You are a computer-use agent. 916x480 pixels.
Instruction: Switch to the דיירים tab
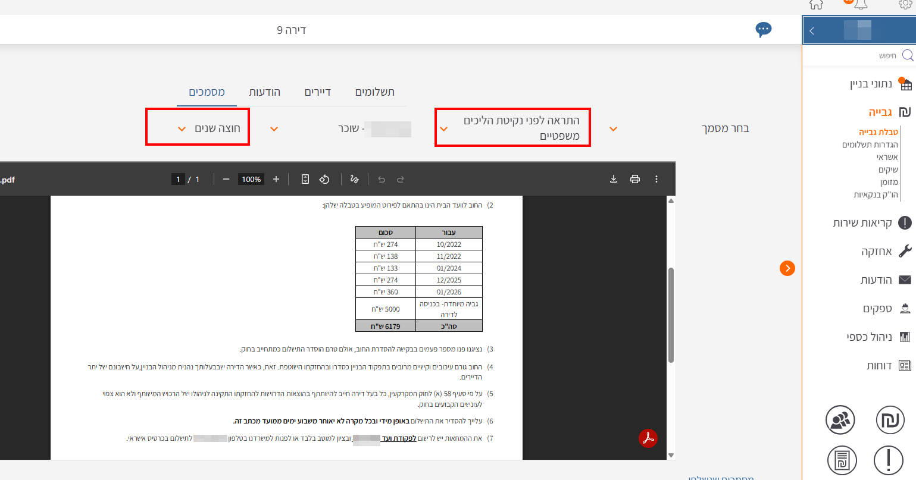coord(317,92)
